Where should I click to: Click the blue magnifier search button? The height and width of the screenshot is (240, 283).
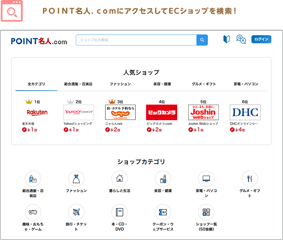(x=202, y=40)
